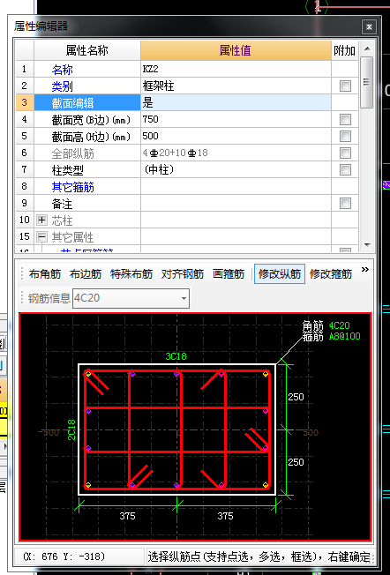Select the bottom-center magenta rebar point
The image size is (390, 575).
[176, 485]
